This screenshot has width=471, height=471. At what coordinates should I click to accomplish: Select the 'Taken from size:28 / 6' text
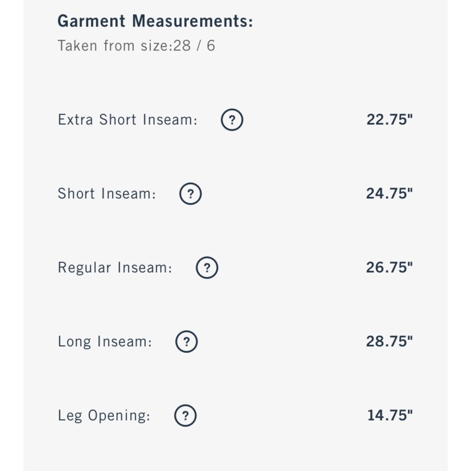(x=137, y=46)
